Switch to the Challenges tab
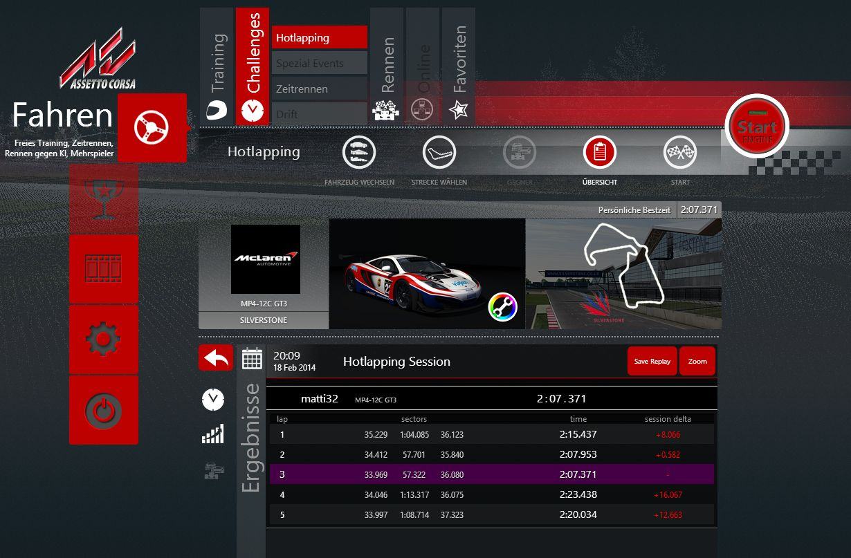851x558 pixels. [x=253, y=66]
